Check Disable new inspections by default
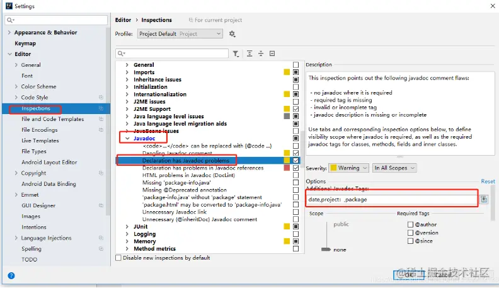 [x=118, y=258]
